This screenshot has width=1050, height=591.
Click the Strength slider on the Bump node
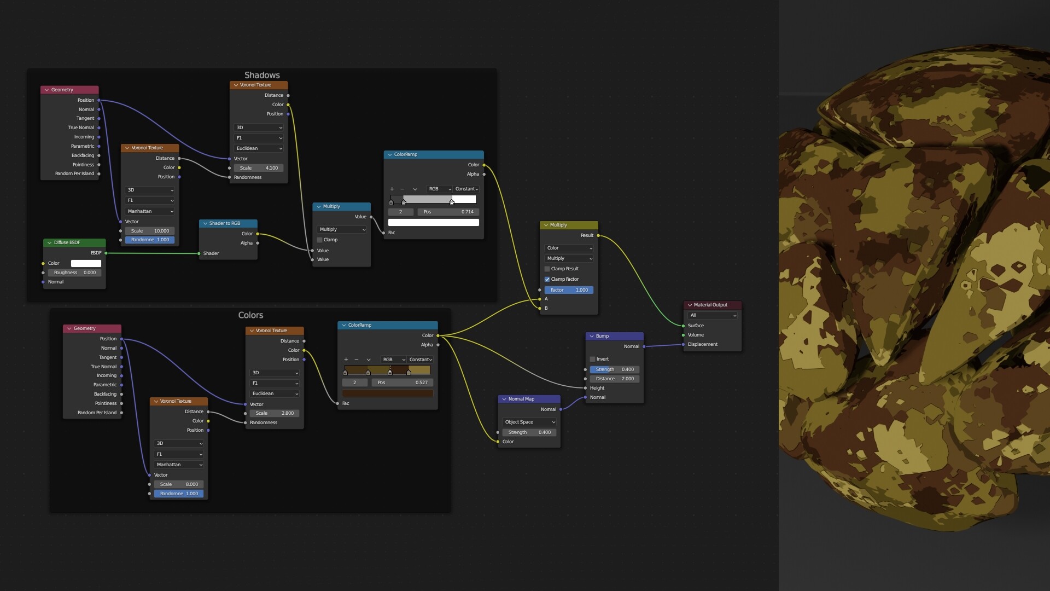(614, 370)
